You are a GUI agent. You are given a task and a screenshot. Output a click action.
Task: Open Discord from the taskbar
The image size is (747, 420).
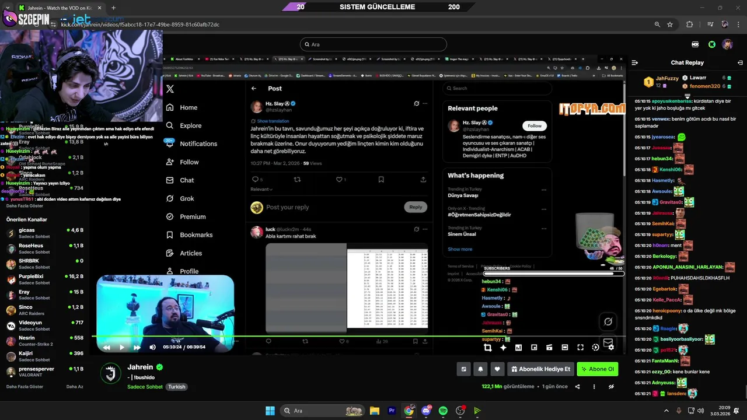click(x=426, y=411)
